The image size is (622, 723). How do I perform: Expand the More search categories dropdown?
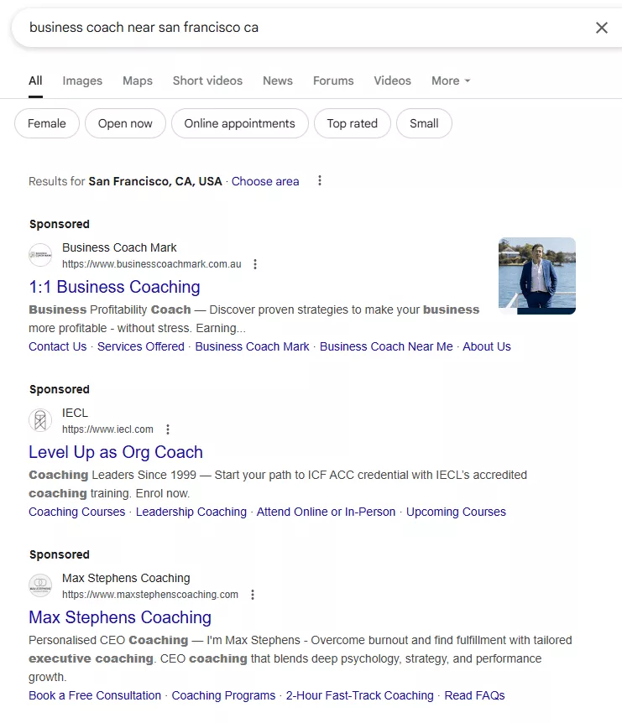pos(450,81)
